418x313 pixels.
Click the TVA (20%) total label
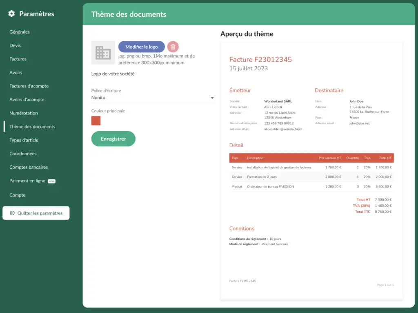(362, 206)
